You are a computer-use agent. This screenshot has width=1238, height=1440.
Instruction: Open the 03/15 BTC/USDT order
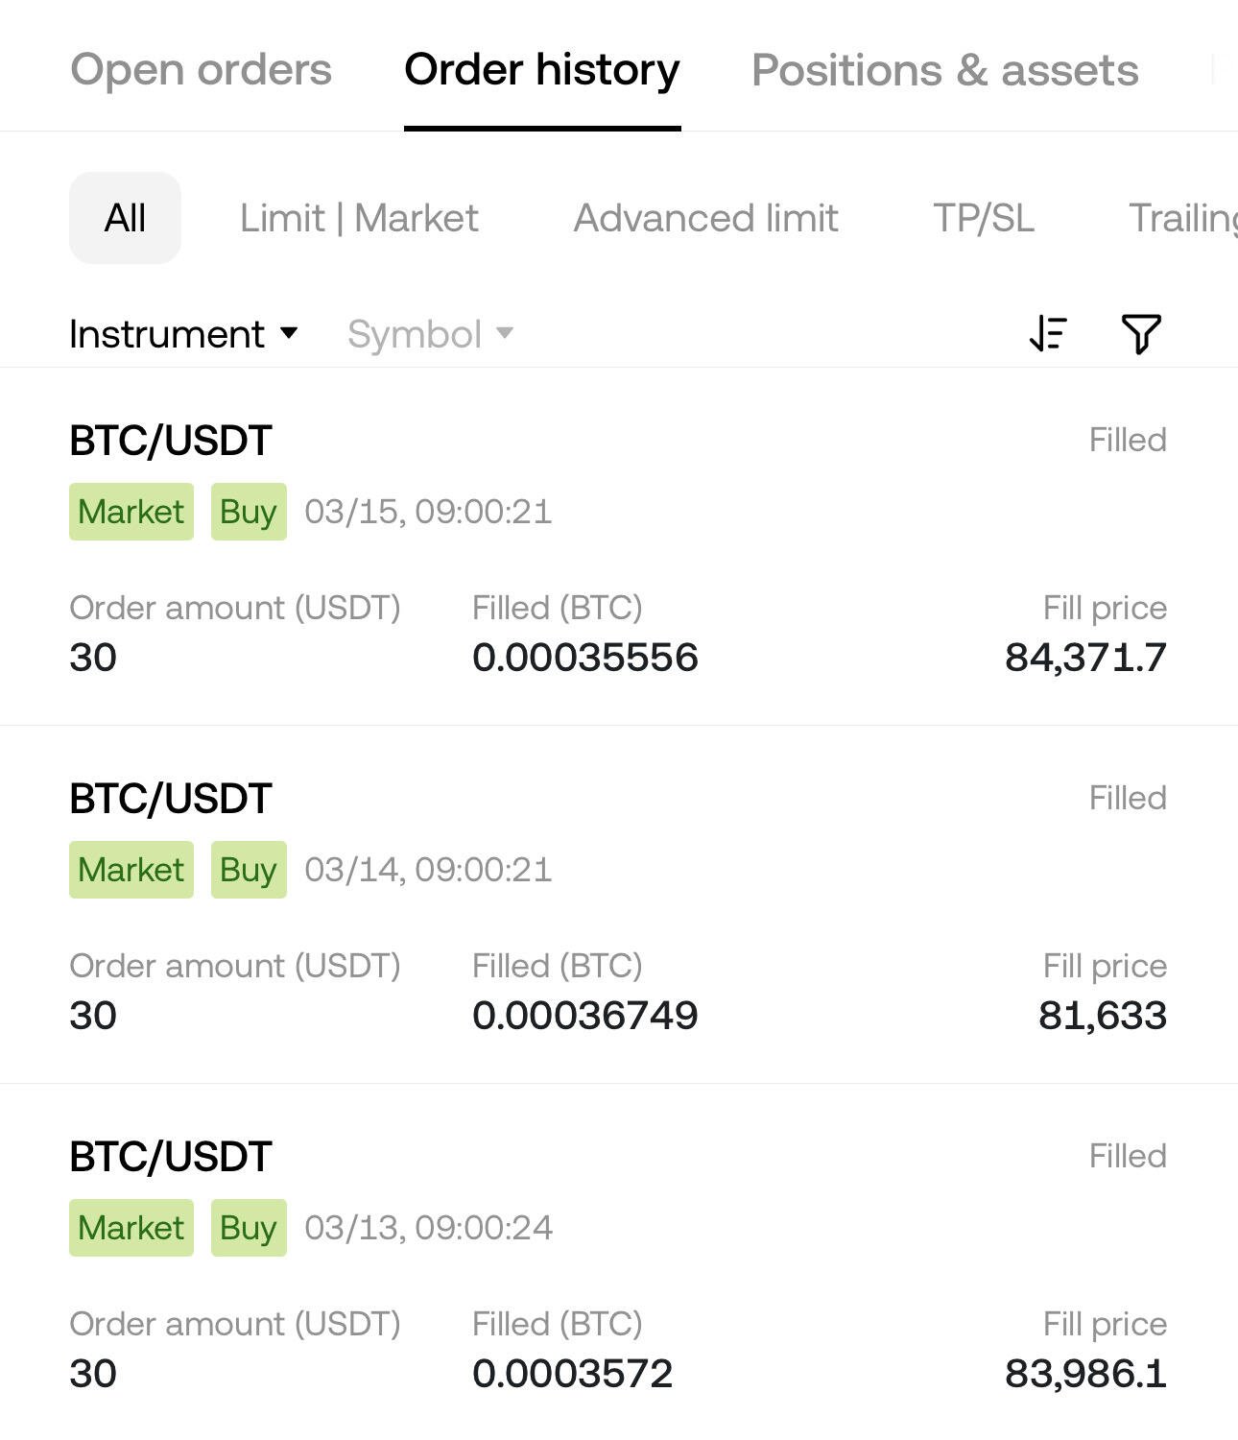coord(619,547)
